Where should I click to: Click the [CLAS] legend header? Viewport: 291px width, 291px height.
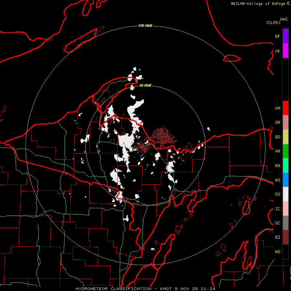273,22
